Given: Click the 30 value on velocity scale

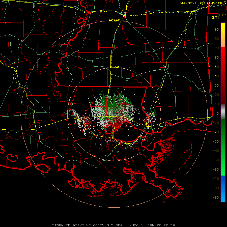Looking at the screenshot, I should click(x=217, y=86).
